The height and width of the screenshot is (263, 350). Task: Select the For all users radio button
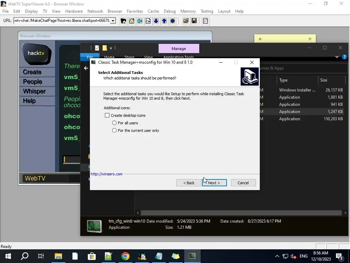tap(114, 123)
